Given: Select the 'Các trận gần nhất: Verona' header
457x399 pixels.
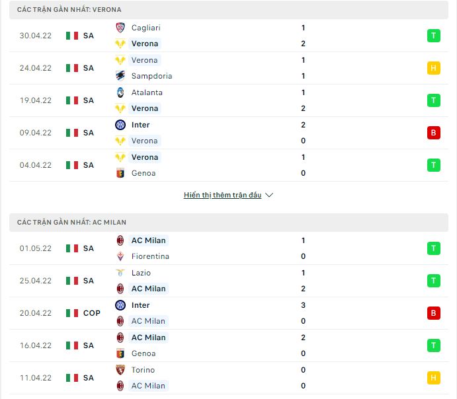Looking at the screenshot, I should 69,10.
